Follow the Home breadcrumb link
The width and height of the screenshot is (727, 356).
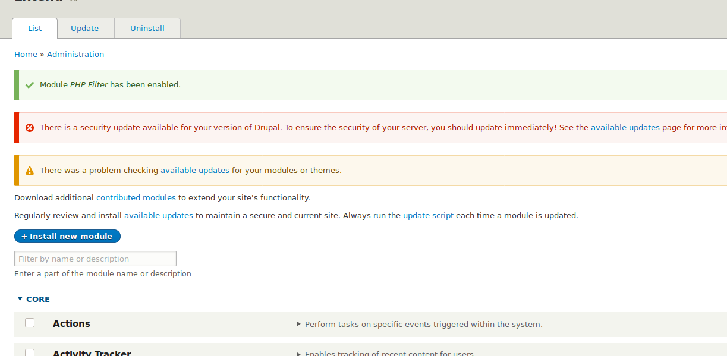tap(26, 55)
